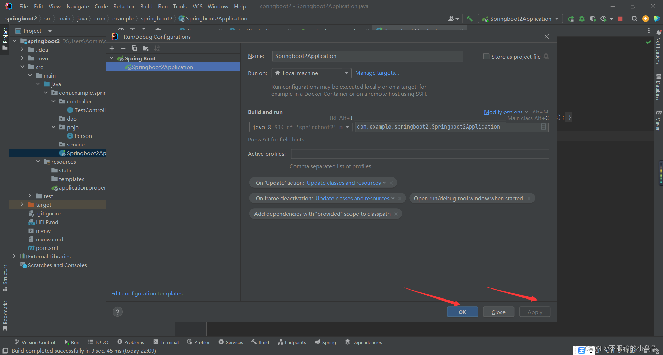Click the Debug bug icon
This screenshot has height=355, width=663.
pyautogui.click(x=582, y=19)
